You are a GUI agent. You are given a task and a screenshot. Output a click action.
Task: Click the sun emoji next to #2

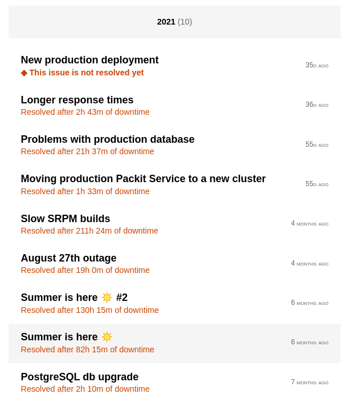point(107,298)
